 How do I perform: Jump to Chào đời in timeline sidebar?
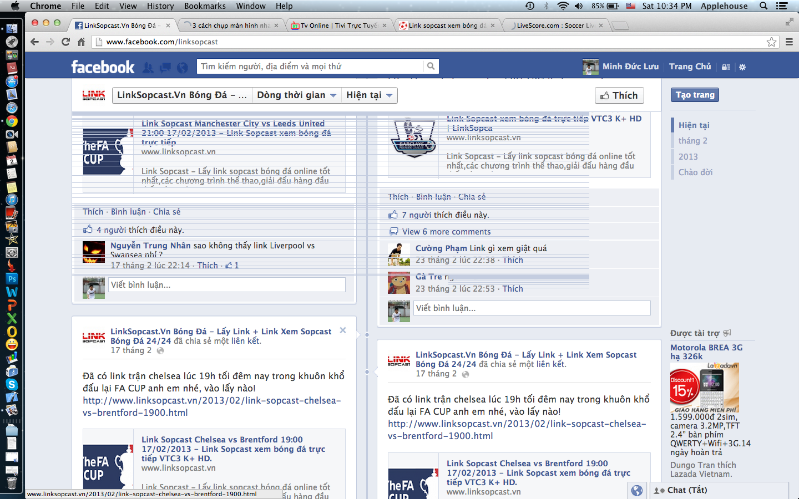pos(695,172)
